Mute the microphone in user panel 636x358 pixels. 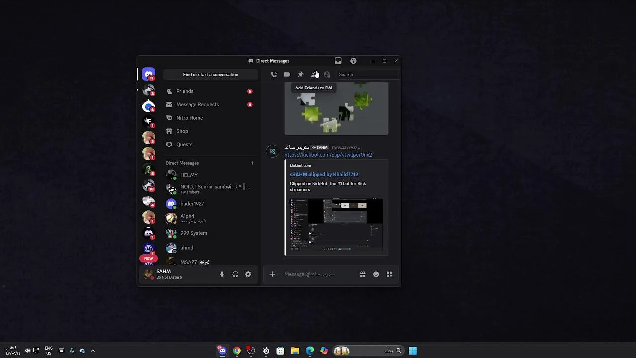tap(222, 274)
